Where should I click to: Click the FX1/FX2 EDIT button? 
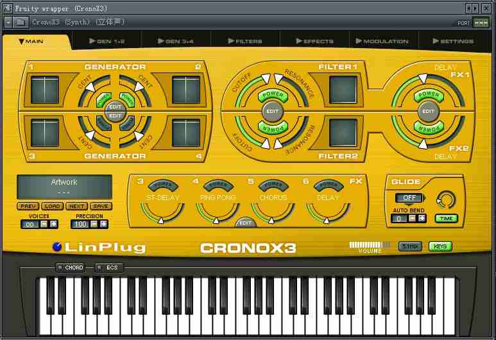[429, 112]
